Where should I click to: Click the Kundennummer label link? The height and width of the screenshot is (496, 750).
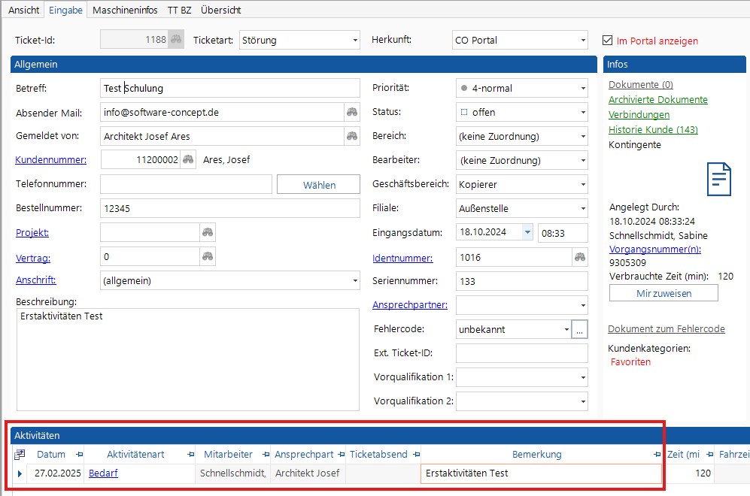[50, 159]
